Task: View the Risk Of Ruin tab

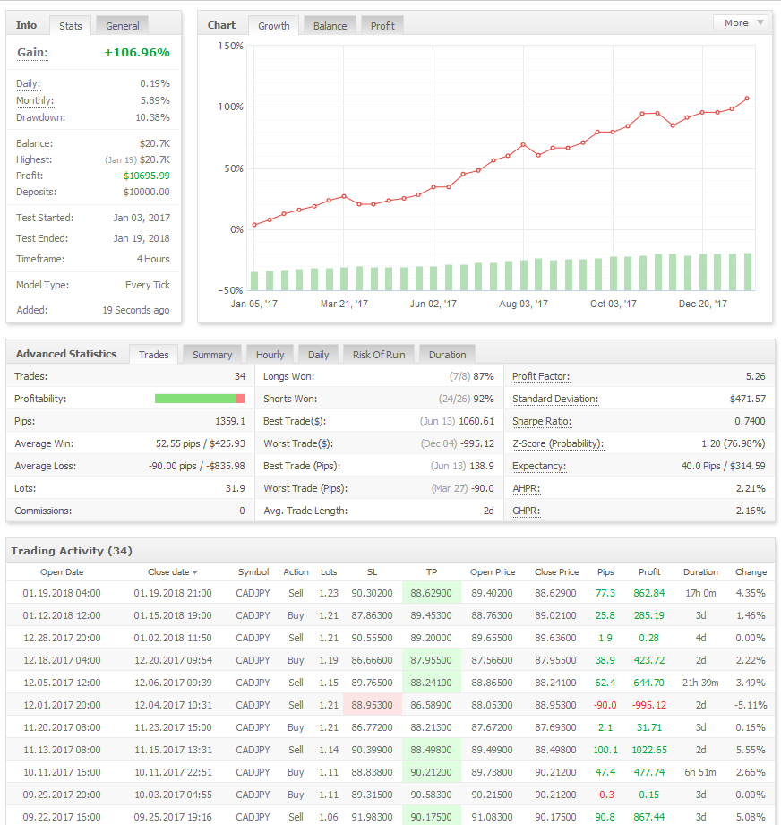Action: 378,355
